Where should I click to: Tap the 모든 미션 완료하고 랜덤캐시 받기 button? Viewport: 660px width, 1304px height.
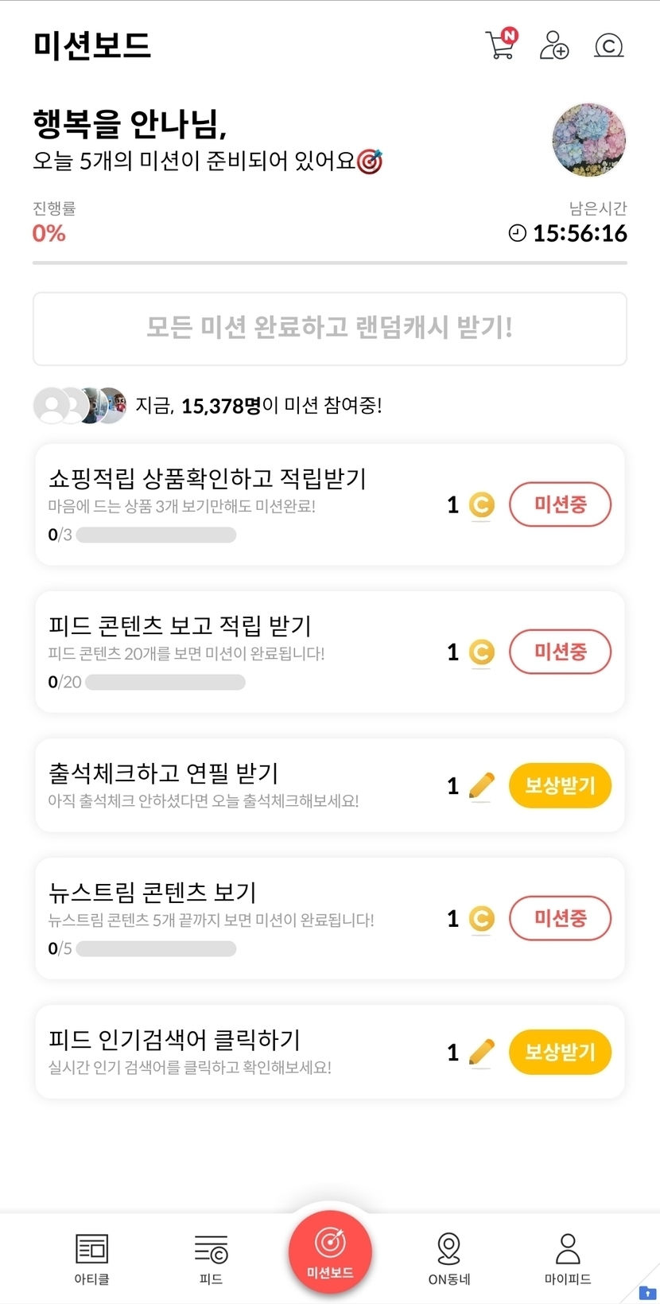[330, 329]
